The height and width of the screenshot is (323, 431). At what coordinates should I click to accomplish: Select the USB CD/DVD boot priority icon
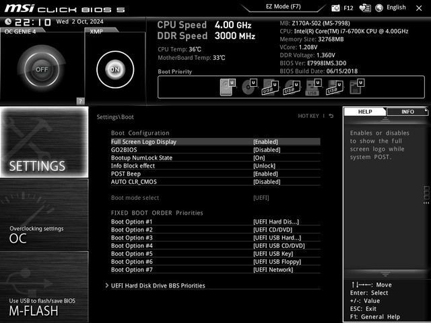pos(292,87)
